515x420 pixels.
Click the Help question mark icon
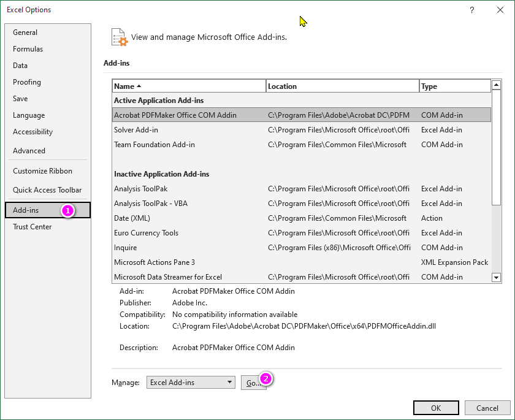[471, 10]
